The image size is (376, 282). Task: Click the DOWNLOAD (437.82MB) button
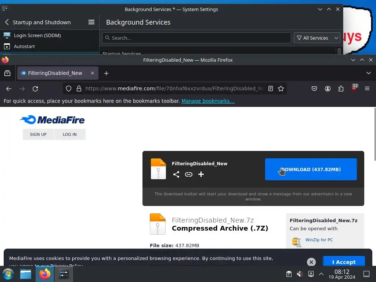[311, 169]
